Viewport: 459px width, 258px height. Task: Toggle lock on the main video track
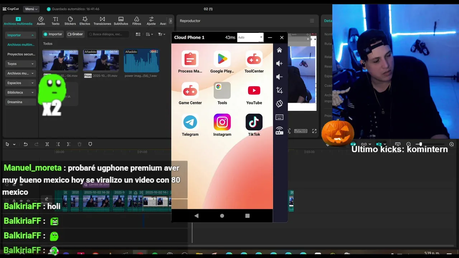(x=14, y=201)
